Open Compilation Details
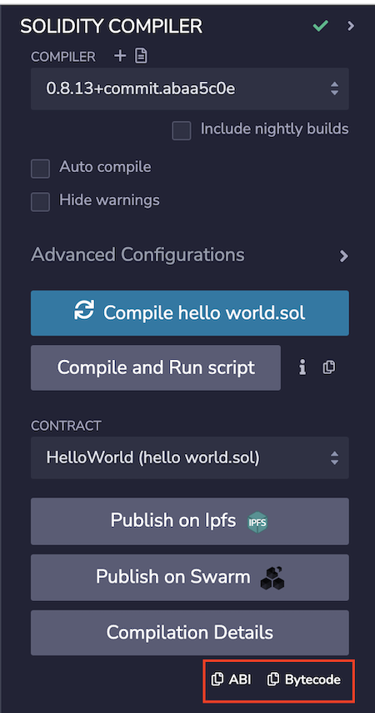The width and height of the screenshot is (375, 713). pos(190,633)
